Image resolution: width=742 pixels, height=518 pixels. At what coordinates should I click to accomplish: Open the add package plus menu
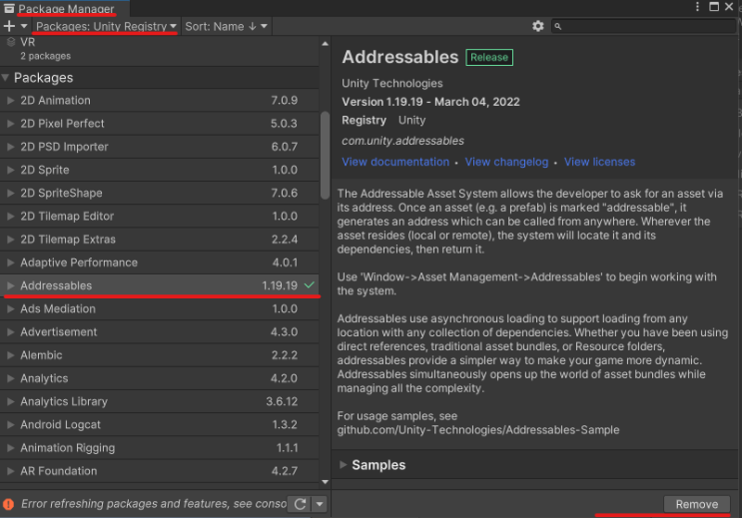(15, 26)
